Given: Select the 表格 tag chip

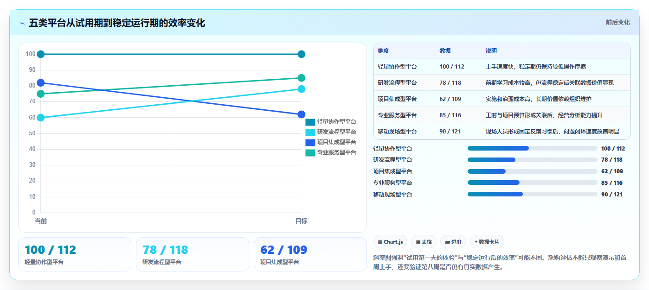Looking at the screenshot, I should pyautogui.click(x=424, y=242).
